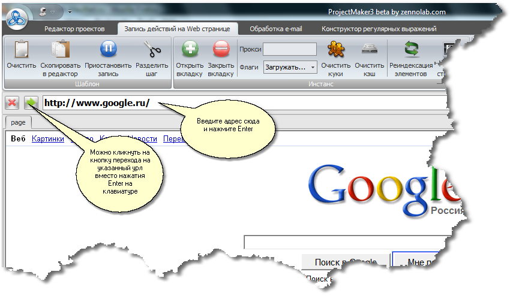Click the Прокси input field

pos(289,49)
